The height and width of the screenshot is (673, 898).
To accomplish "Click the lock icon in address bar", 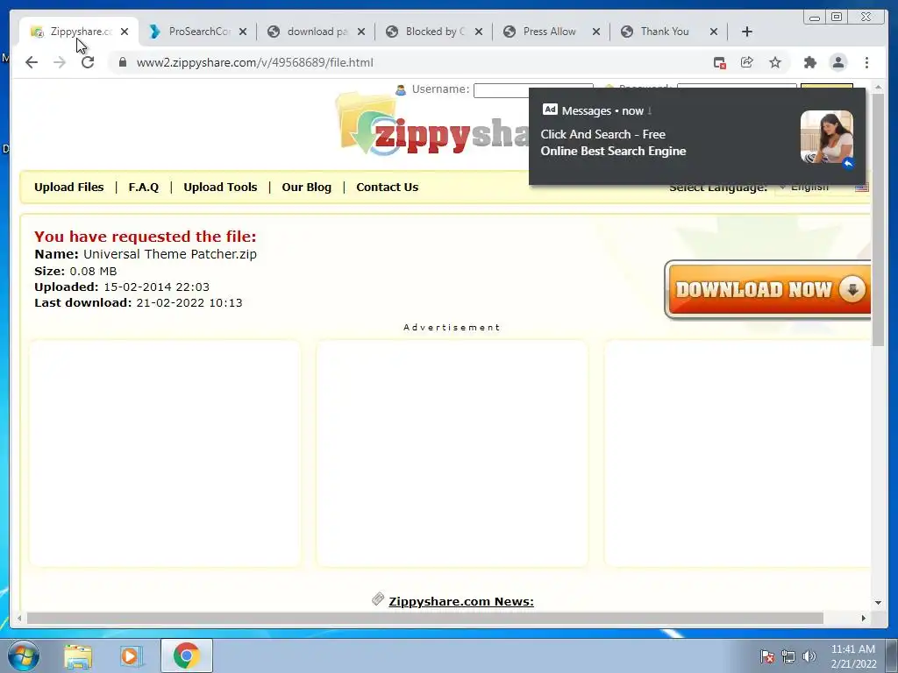I will (x=122, y=62).
